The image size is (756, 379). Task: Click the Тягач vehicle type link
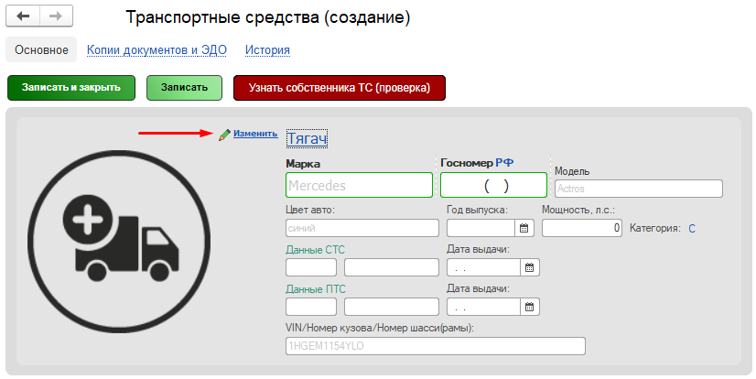tap(308, 138)
